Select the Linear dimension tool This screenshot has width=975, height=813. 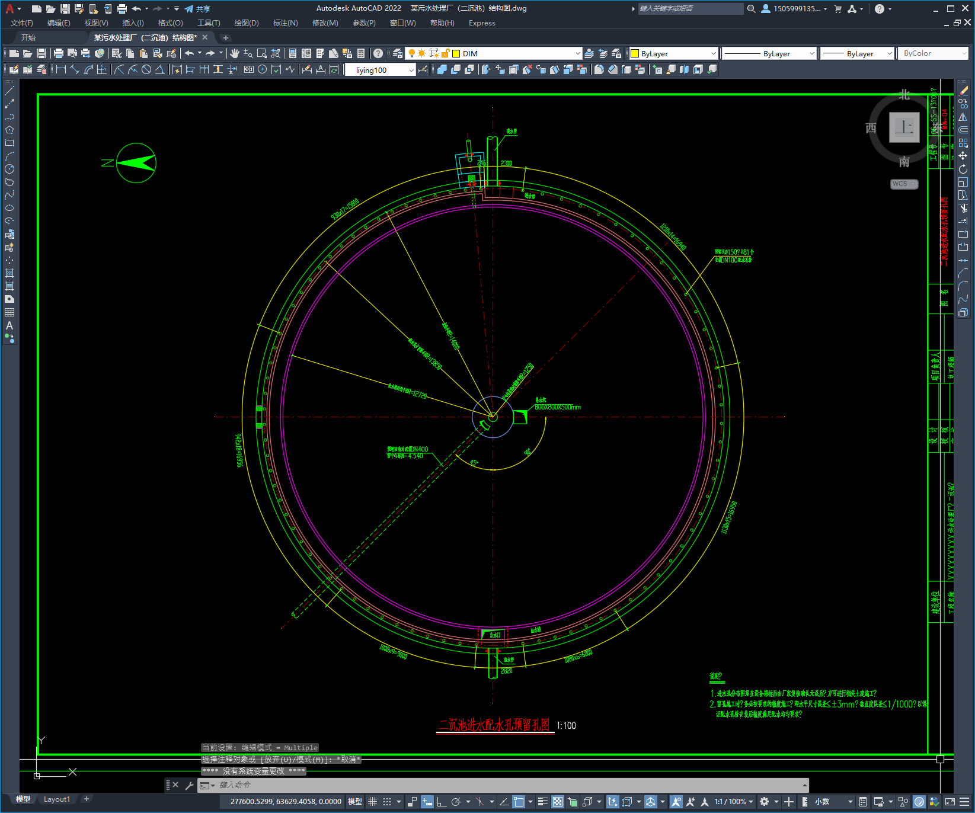[x=60, y=69]
